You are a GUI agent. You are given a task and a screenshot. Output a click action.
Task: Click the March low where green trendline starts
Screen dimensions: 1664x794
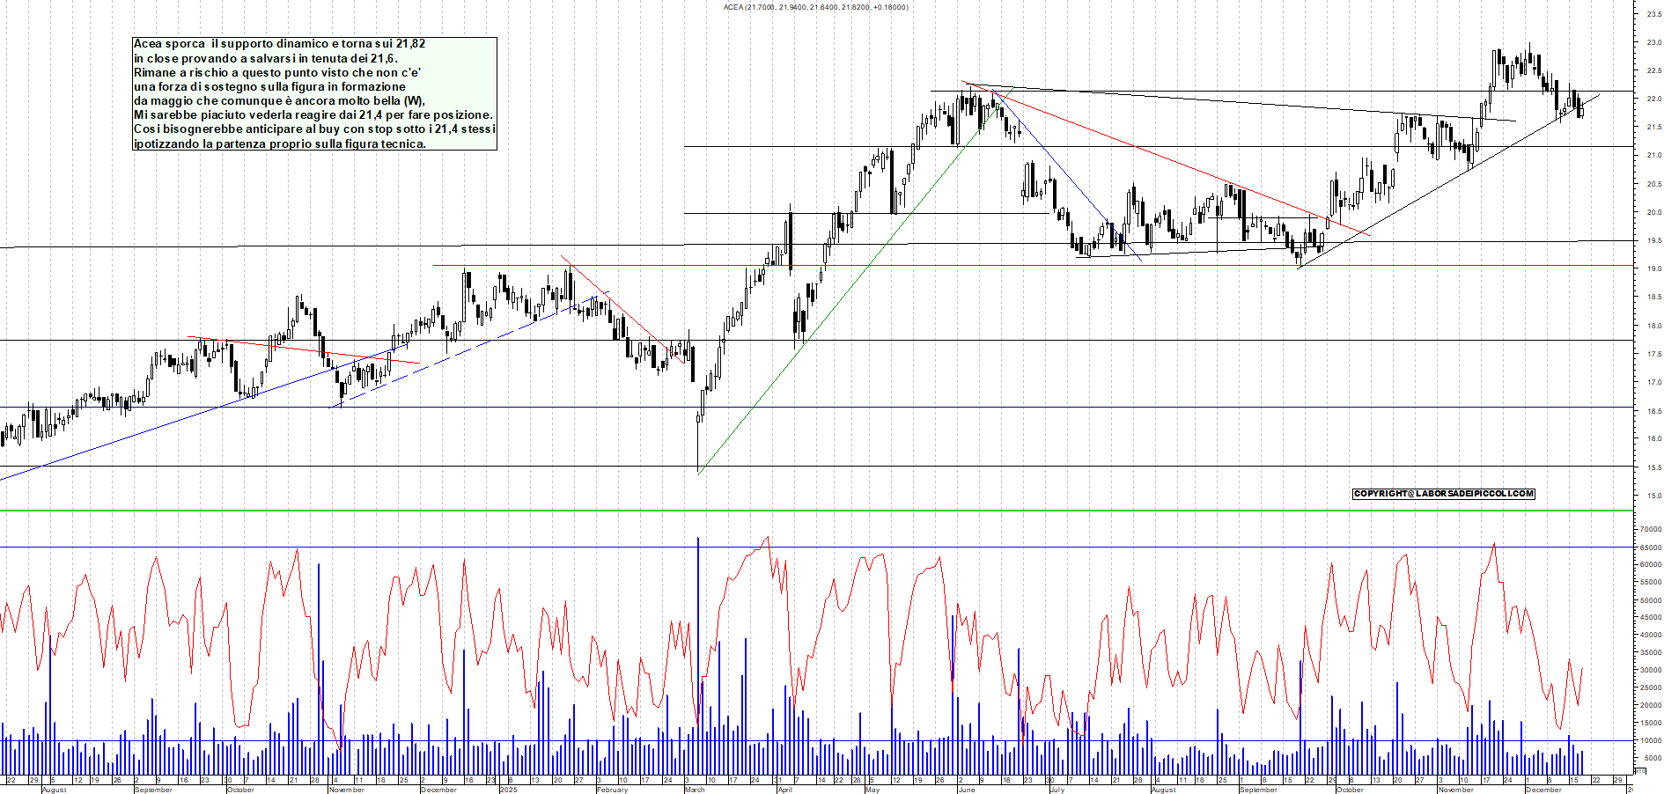click(x=698, y=473)
